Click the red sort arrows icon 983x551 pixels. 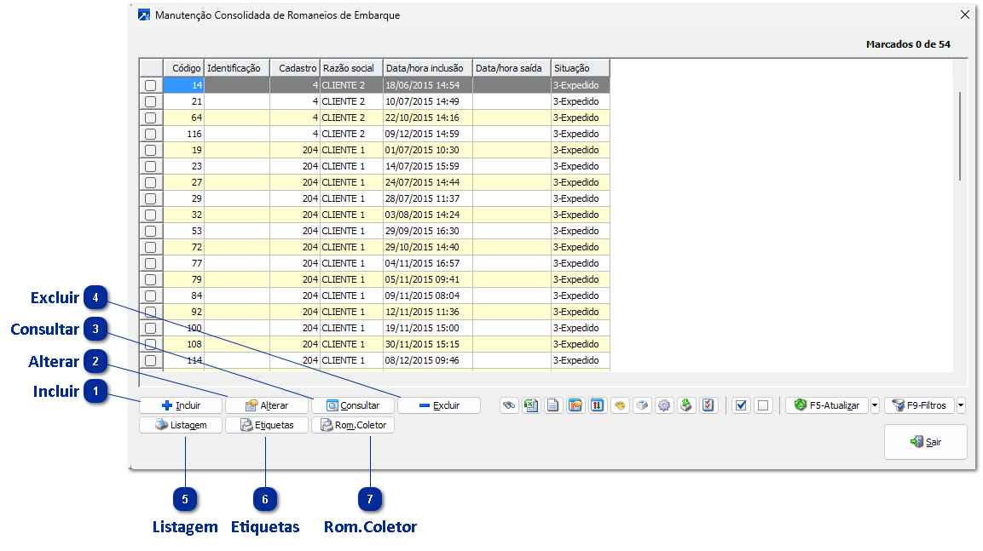[598, 405]
